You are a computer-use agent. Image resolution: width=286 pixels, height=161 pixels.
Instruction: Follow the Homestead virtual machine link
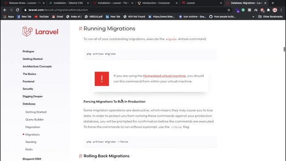(x=164, y=76)
